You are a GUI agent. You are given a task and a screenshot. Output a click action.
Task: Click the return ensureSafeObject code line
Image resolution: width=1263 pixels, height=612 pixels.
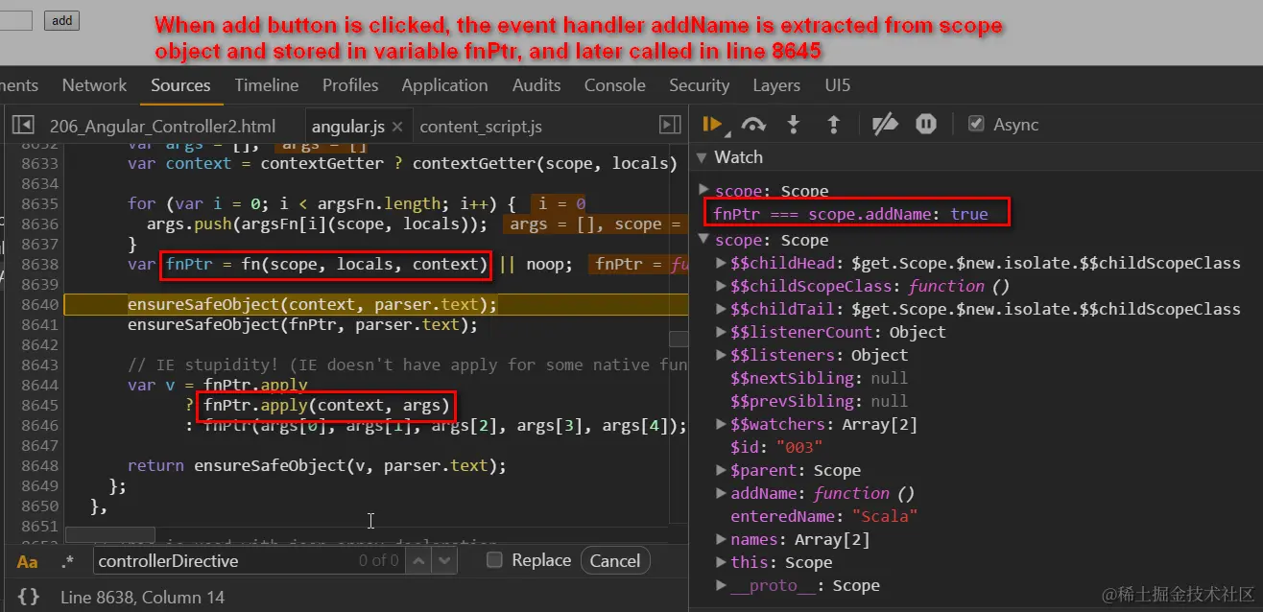(317, 465)
